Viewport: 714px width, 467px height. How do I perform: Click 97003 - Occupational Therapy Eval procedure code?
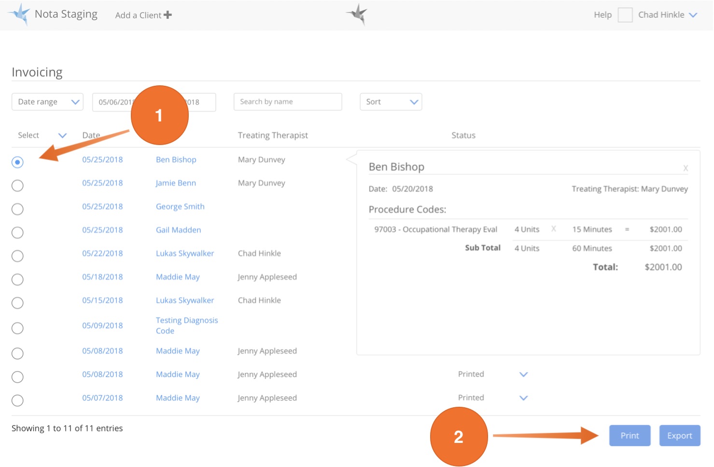pyautogui.click(x=435, y=229)
